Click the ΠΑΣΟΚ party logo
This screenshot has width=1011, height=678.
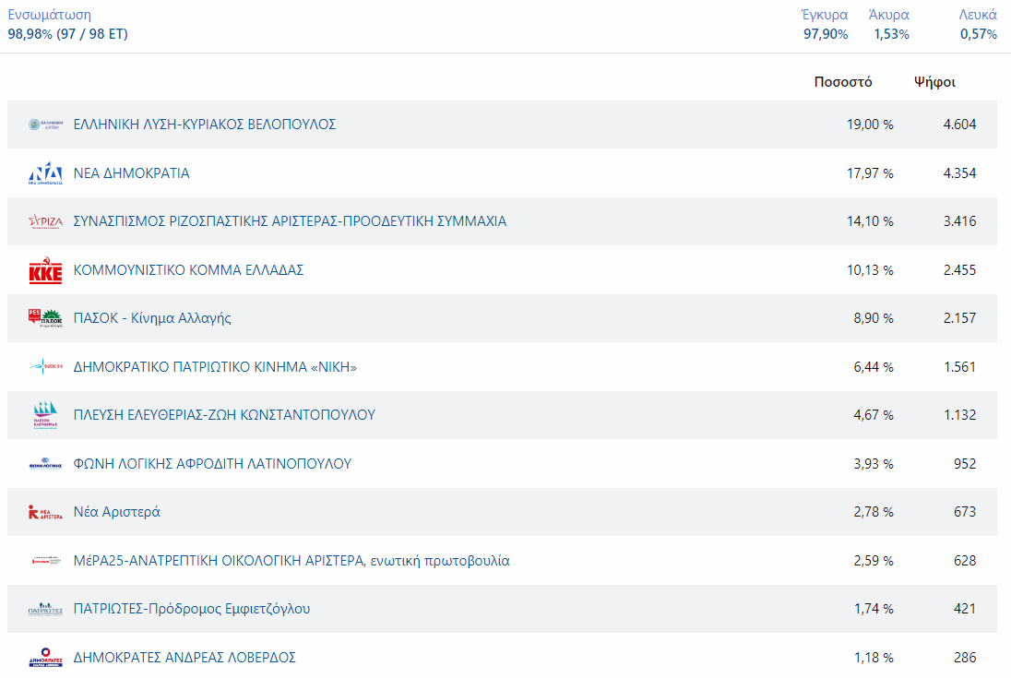click(x=46, y=318)
